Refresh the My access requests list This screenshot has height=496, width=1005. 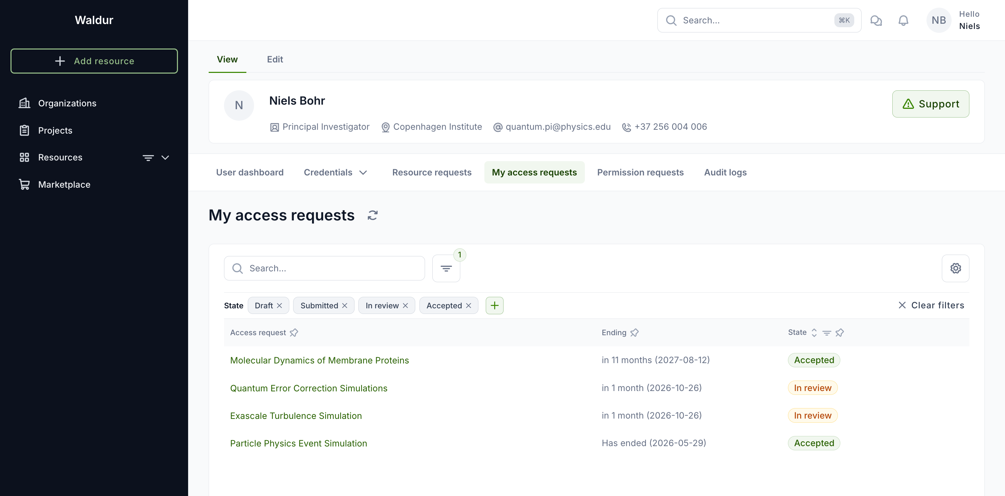point(373,215)
